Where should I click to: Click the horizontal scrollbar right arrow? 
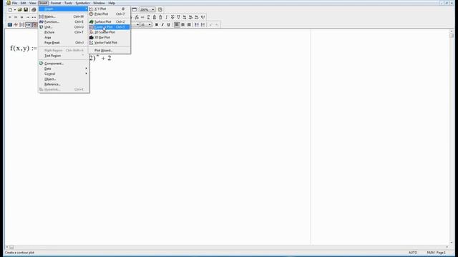pos(447,247)
